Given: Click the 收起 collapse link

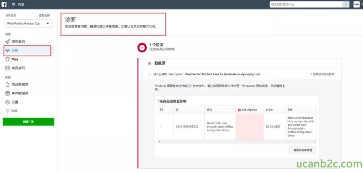Looking at the screenshot, I should click(x=14, y=111).
